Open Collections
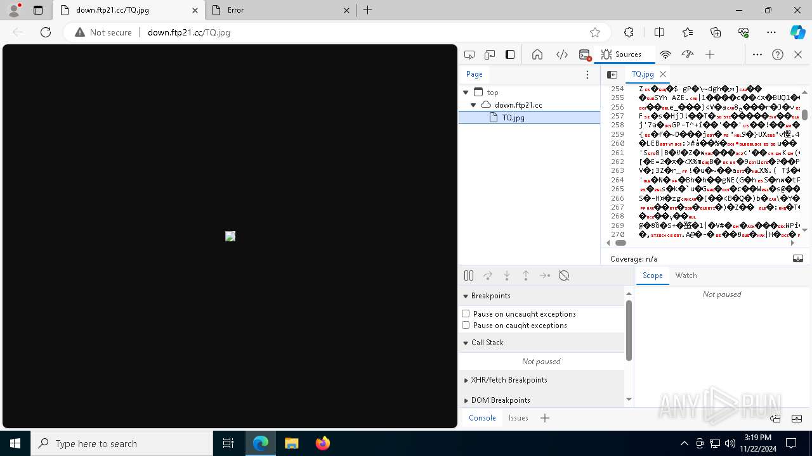Screen dimensions: 812x456 (716, 32)
